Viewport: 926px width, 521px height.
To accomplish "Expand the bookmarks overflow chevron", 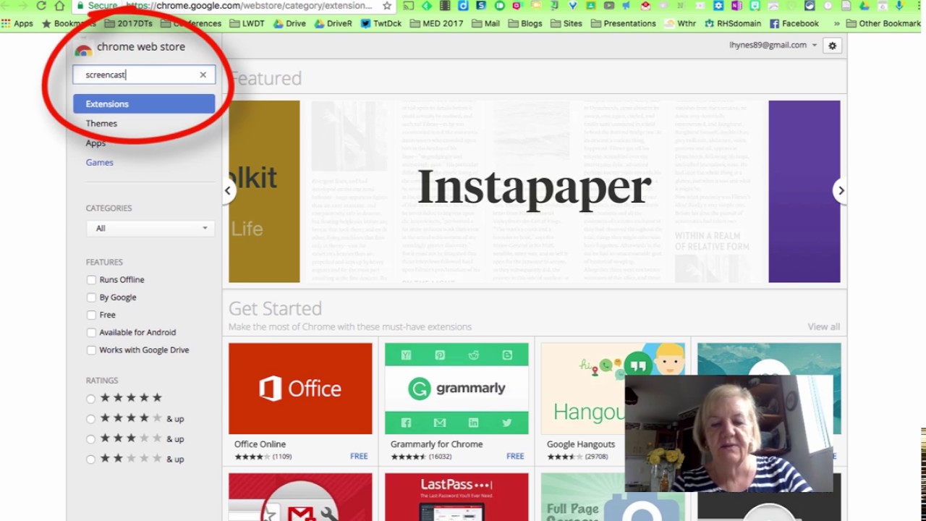I will [837, 23].
